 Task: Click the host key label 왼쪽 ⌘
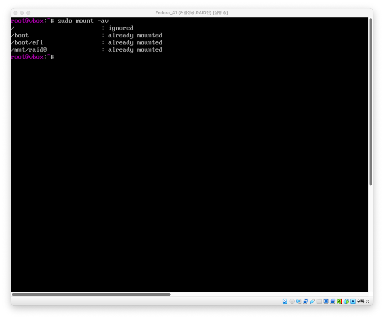(x=363, y=301)
